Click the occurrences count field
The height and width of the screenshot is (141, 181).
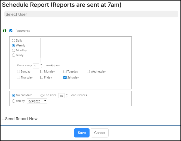(61, 96)
